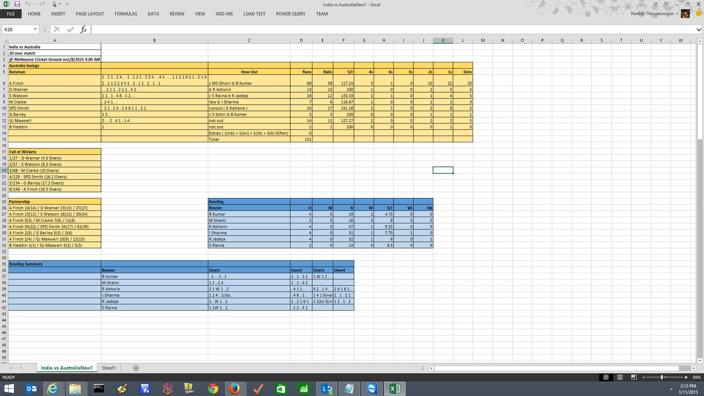This screenshot has height=396, width=704.
Task: Click the zoom in plus icon
Action: click(686, 377)
